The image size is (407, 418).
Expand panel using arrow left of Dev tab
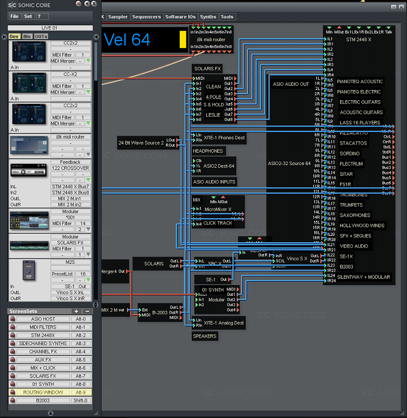point(5,36)
